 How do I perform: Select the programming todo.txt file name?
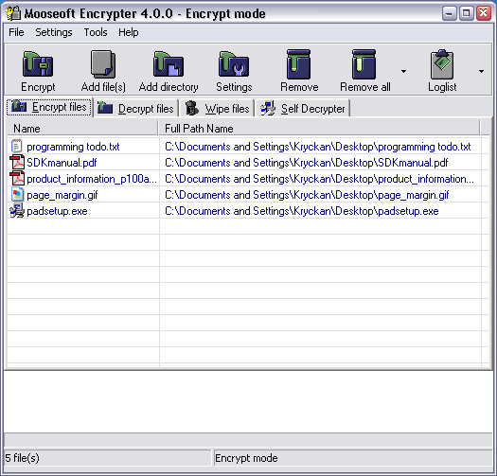coord(73,147)
